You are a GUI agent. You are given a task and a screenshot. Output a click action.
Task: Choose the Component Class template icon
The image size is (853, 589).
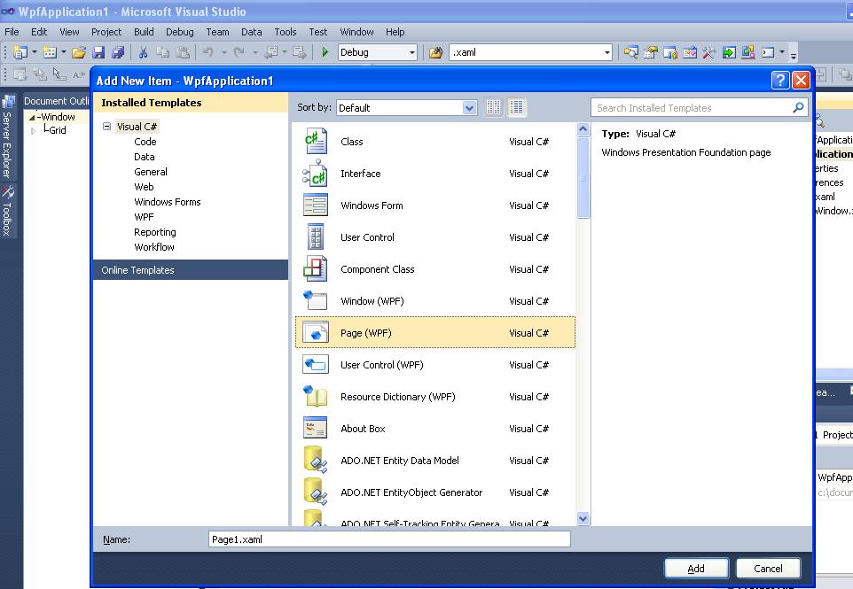(315, 268)
